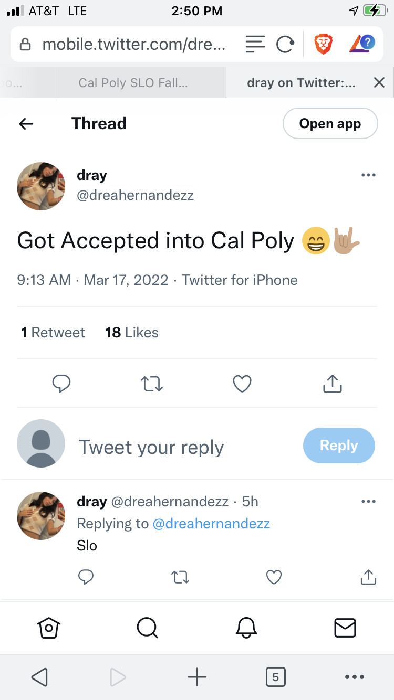Viewport: 394px width, 700px height.
Task: Reload the page in the address bar
Action: coord(285,45)
